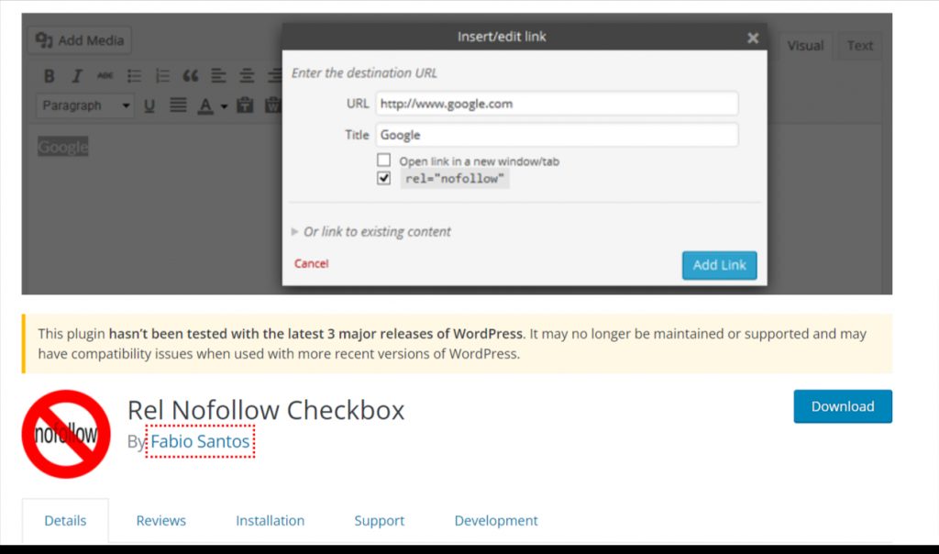Open the Paragraph format dropdown
Image resolution: width=939 pixels, height=554 pixels.
(84, 105)
